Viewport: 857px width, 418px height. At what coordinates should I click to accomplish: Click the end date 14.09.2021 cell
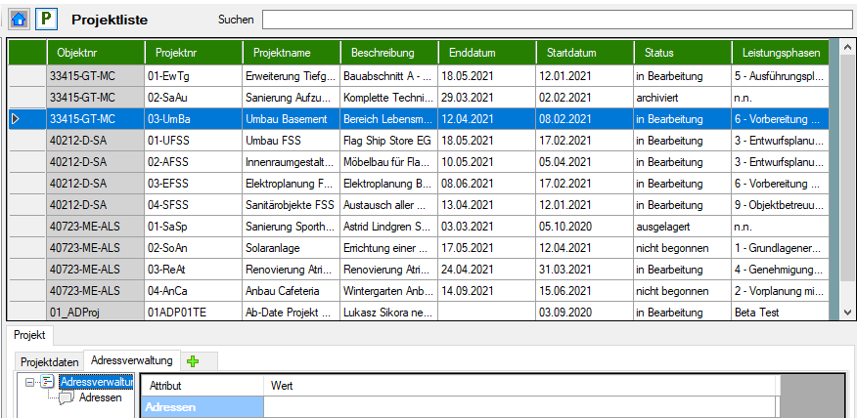487,291
